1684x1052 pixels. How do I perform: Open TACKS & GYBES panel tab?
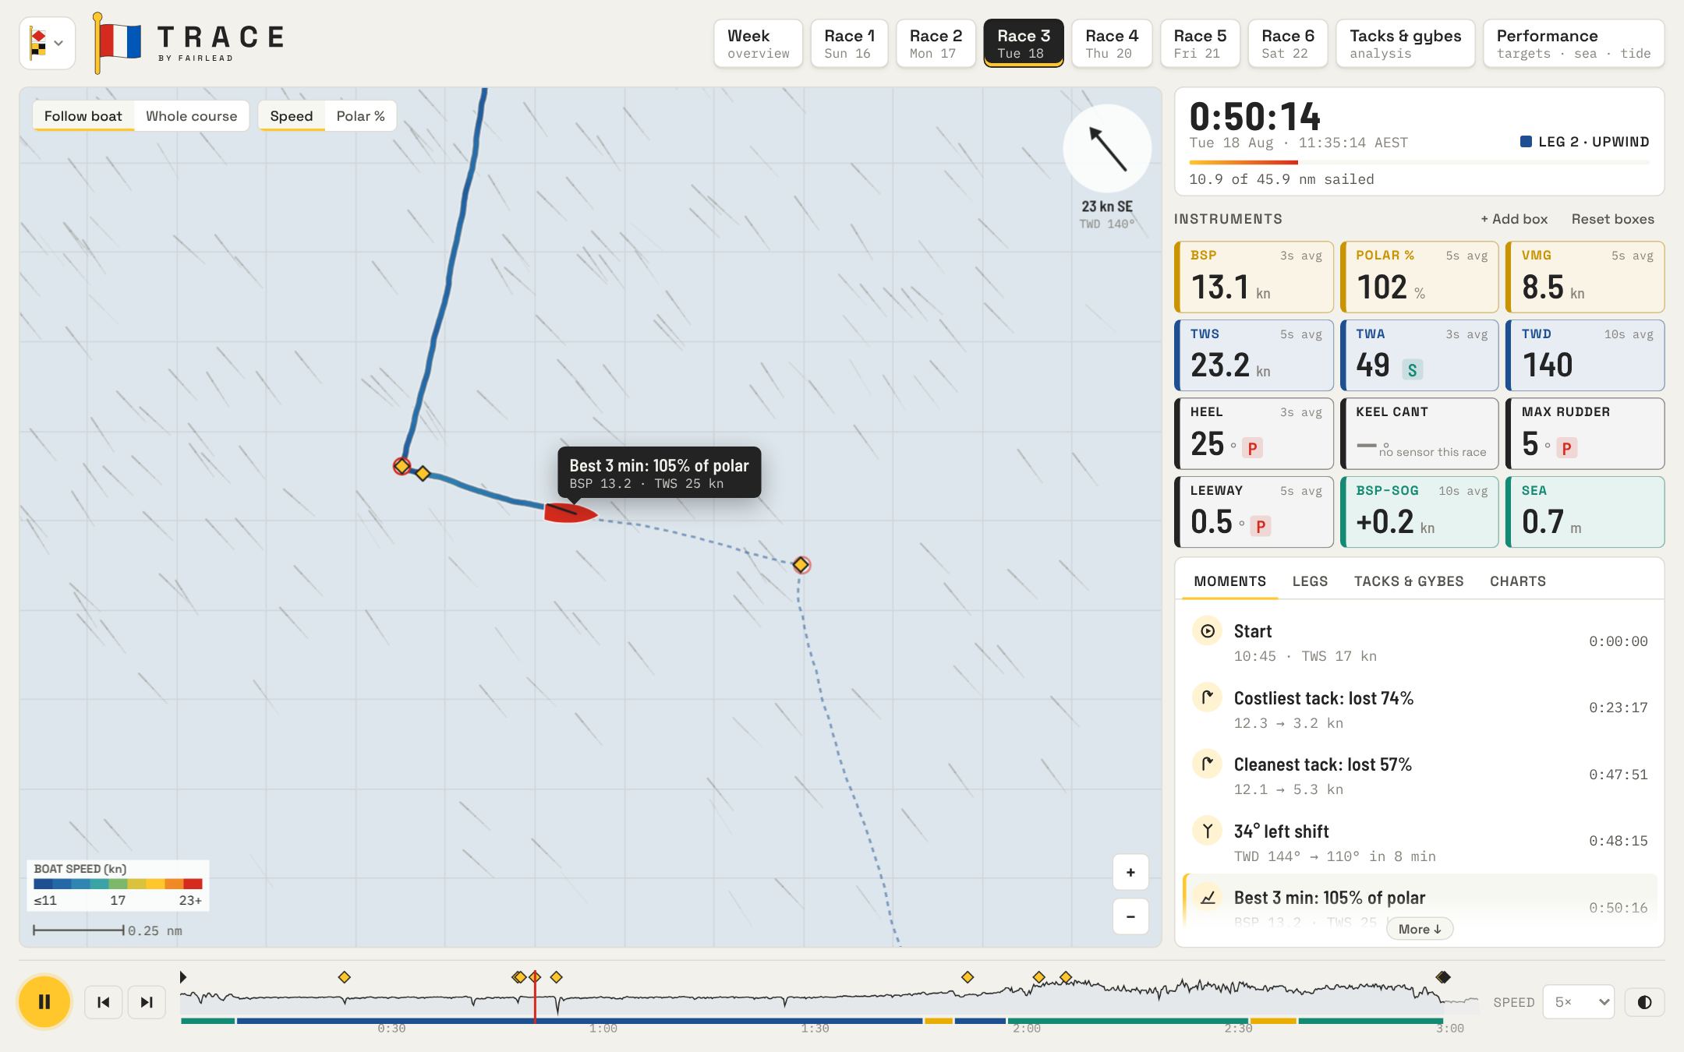pos(1409,581)
